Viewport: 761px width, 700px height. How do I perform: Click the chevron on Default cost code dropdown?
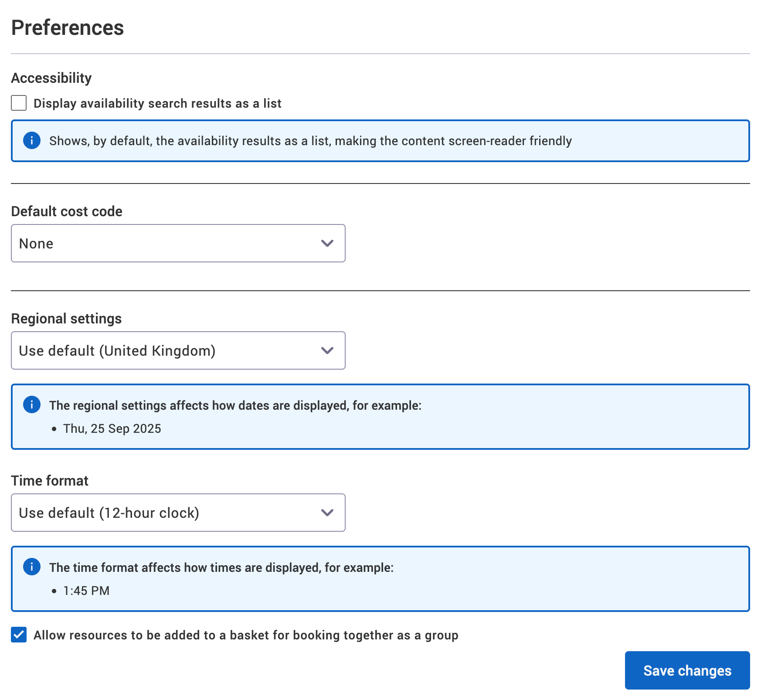pos(328,243)
